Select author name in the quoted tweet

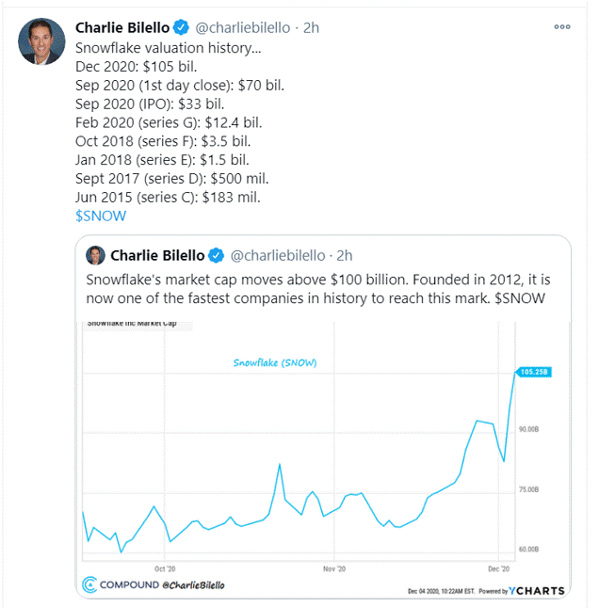[x=157, y=255]
